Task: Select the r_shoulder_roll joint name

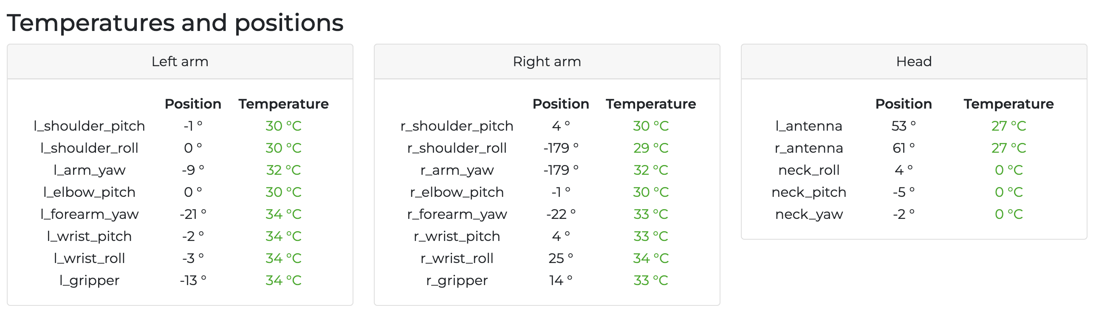Action: (x=457, y=148)
